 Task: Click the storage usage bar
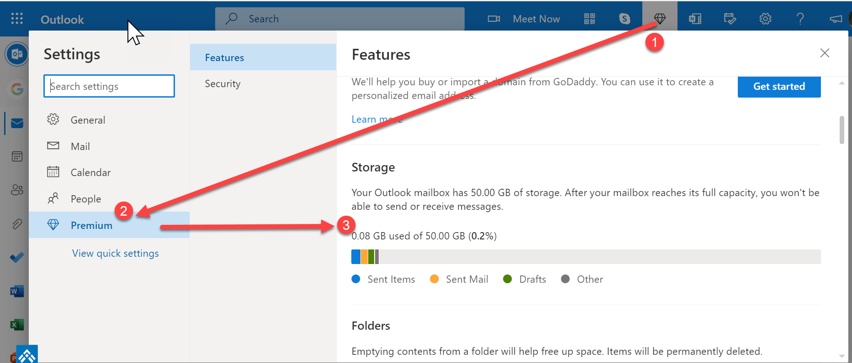586,257
